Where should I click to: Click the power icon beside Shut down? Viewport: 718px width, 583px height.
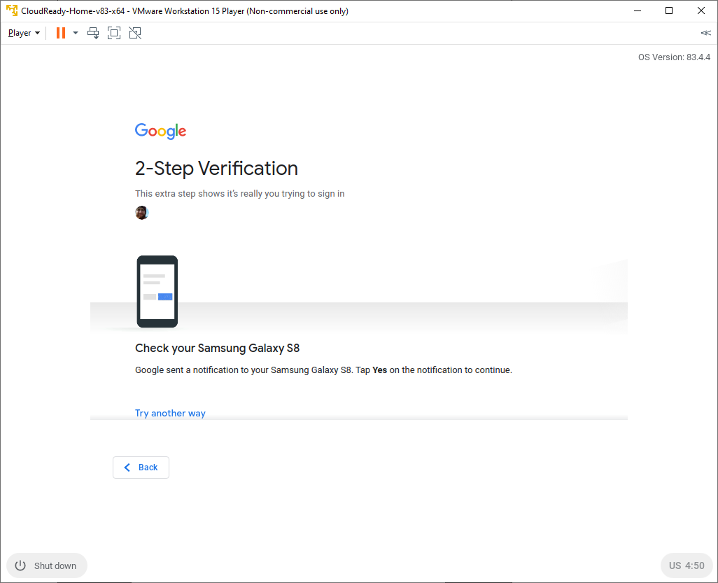point(20,566)
